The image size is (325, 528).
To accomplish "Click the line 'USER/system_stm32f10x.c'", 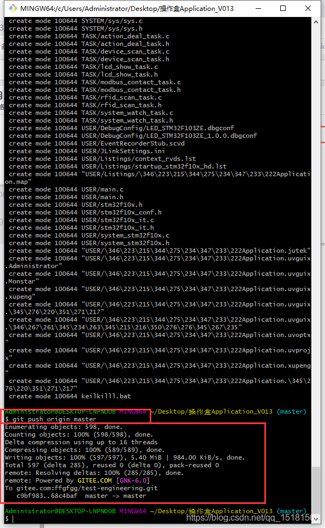I will 89,235.
